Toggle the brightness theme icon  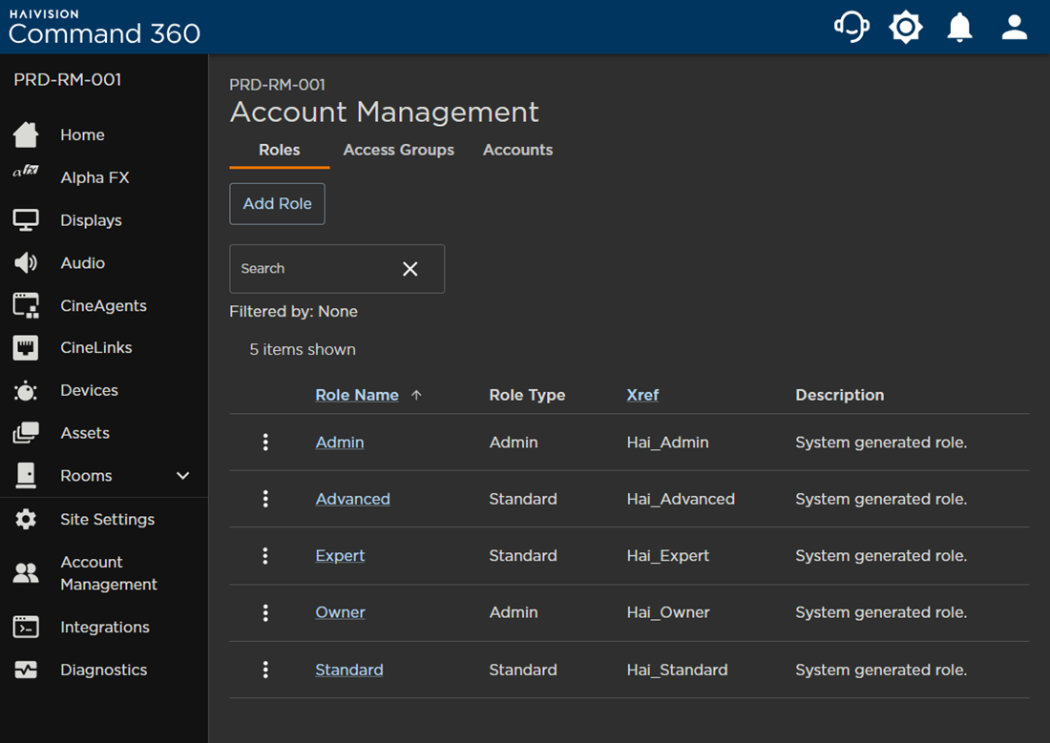tap(906, 28)
